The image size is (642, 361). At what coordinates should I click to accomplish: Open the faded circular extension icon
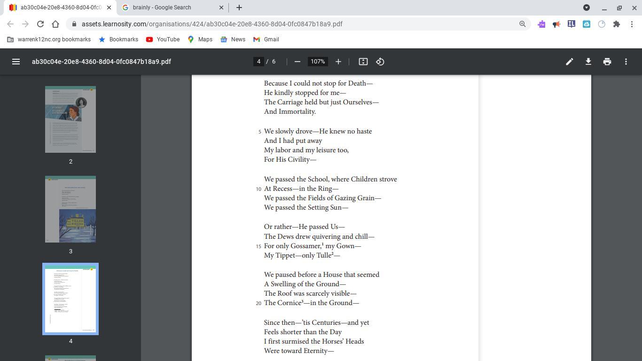[x=602, y=24]
